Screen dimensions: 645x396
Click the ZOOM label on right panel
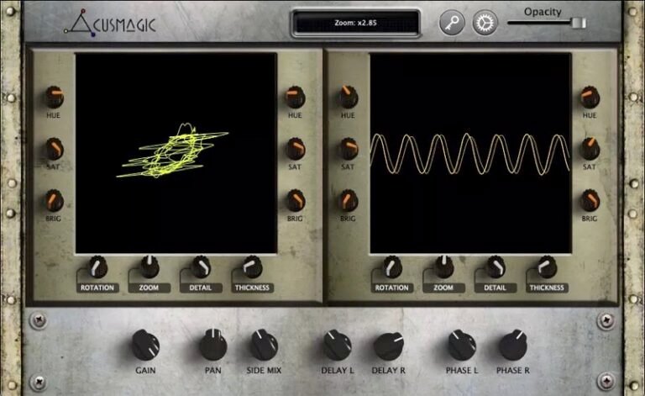(x=443, y=288)
